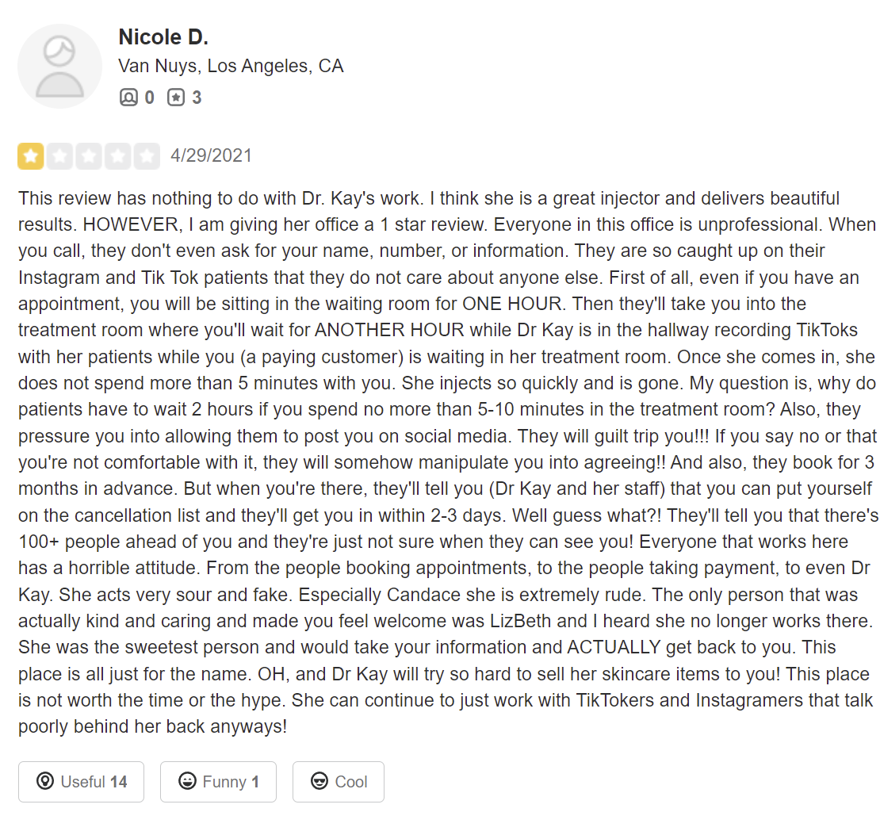Select the third rating star
880x835 pixels.
pos(89,156)
